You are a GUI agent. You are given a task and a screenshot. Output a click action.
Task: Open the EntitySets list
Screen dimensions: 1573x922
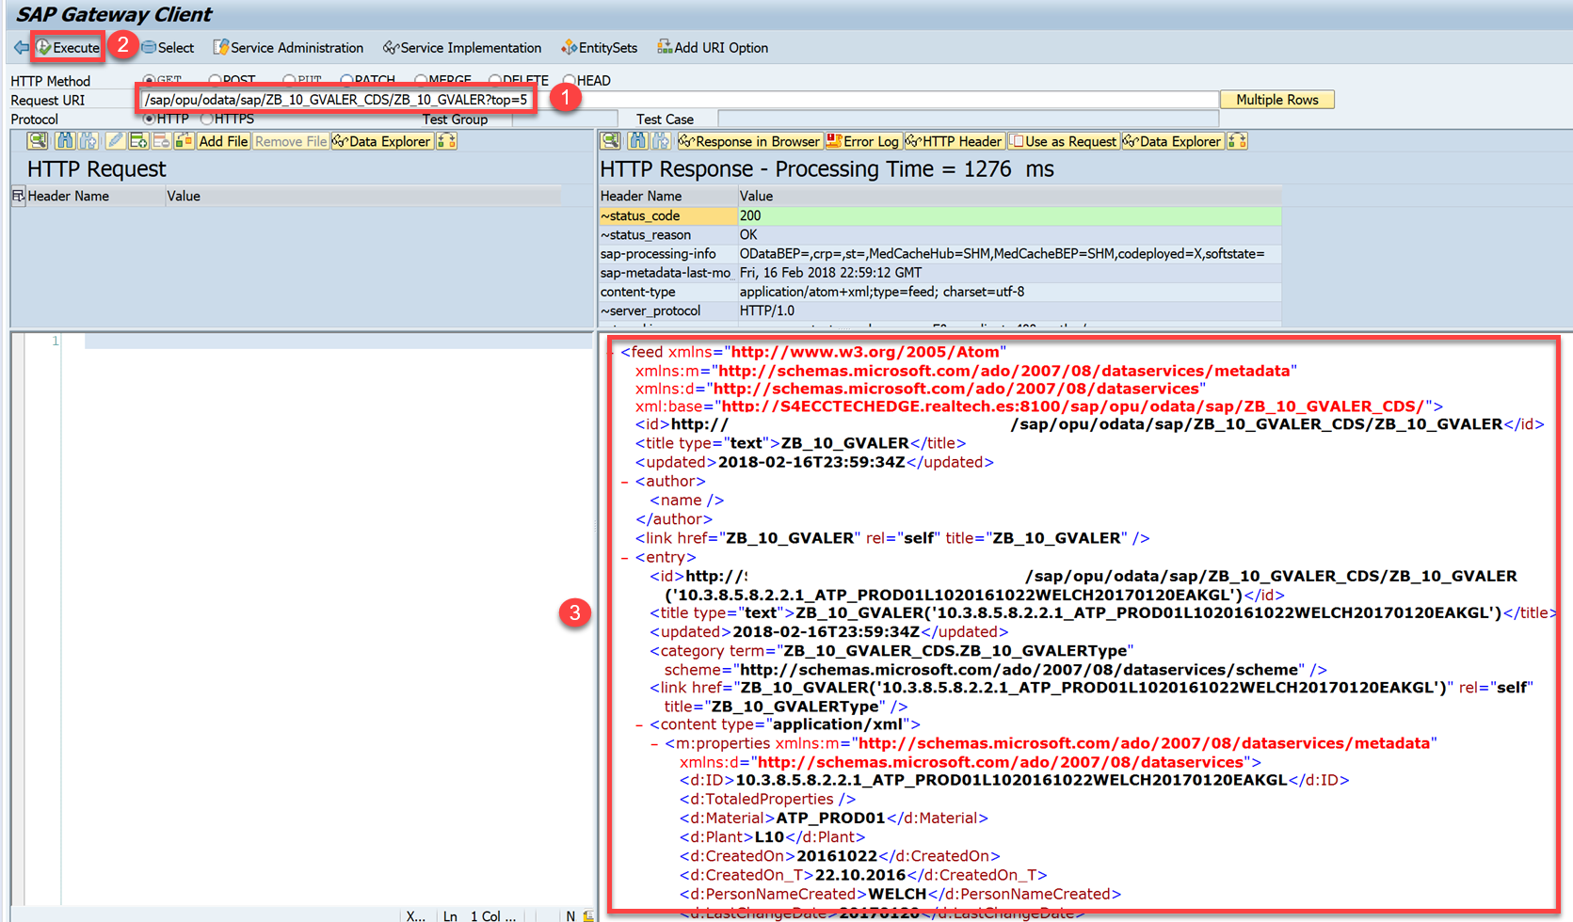click(599, 47)
